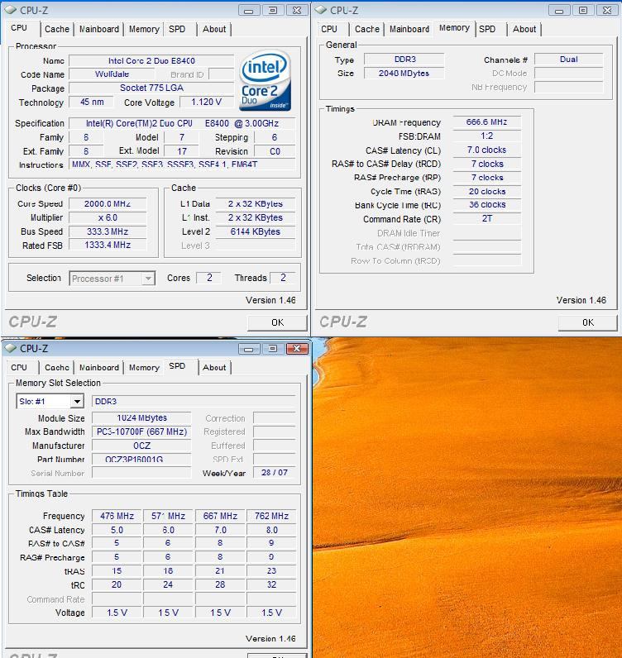Viewport: 622px width, 658px height.
Task: Click timings table frequency 762 MHz
Action: (271, 516)
